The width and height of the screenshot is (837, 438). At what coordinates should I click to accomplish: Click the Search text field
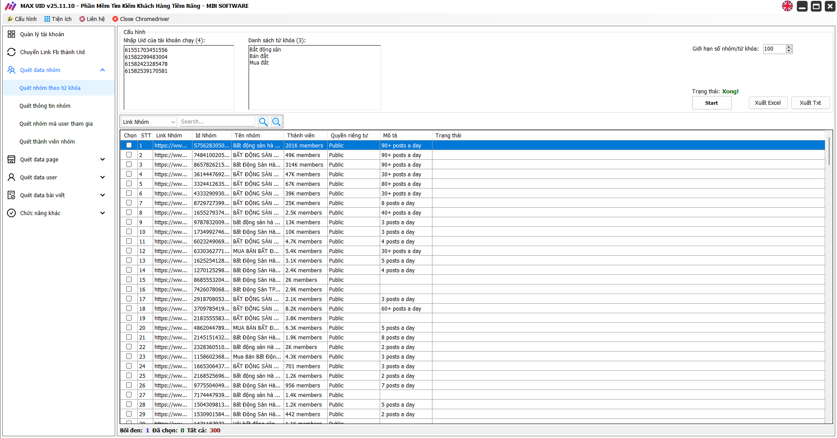tap(217, 122)
